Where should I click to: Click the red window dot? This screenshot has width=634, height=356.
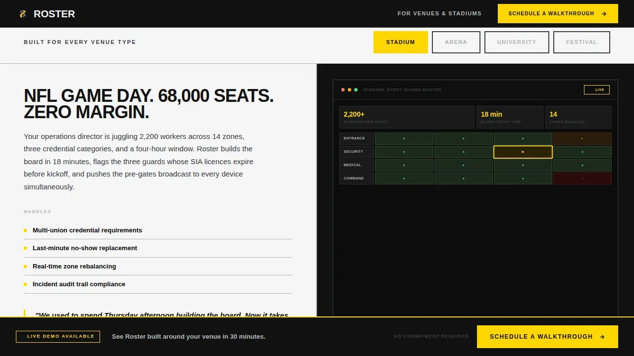point(343,89)
